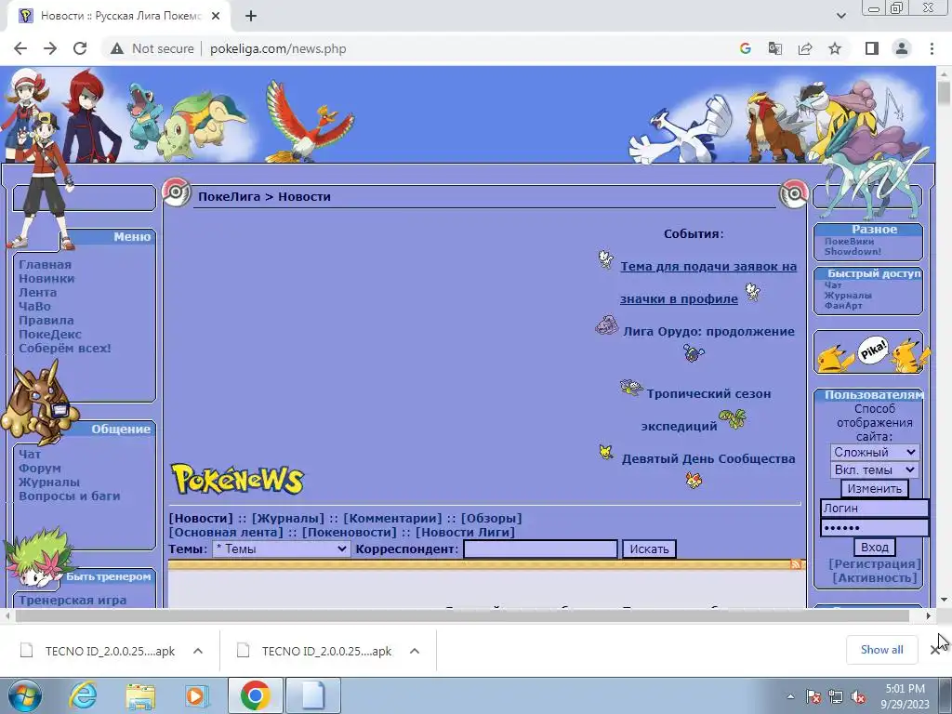This screenshot has width=952, height=714.
Task: Click the Логин input field
Action: [x=874, y=509]
